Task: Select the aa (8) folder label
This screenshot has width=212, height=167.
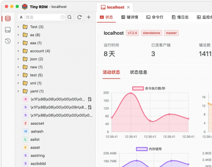Action: pos(35,35)
